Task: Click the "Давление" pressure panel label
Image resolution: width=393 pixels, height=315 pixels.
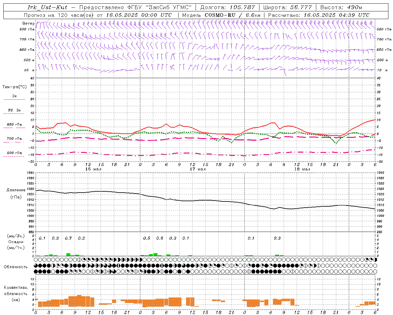Action: [x=16, y=190]
